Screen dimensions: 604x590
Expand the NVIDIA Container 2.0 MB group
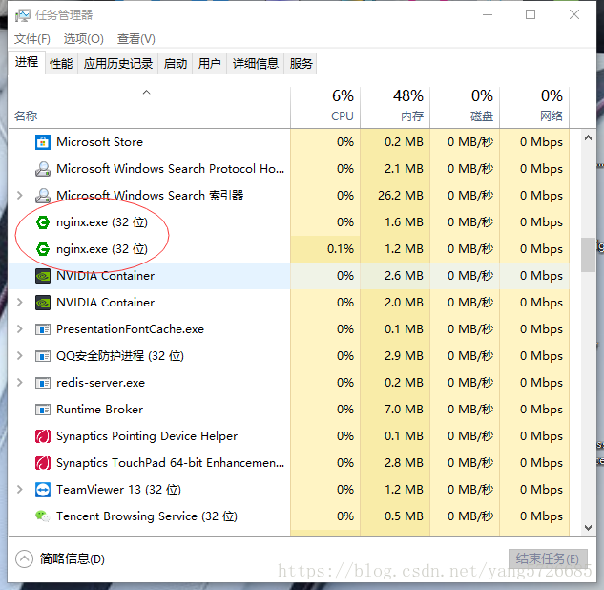(x=20, y=303)
